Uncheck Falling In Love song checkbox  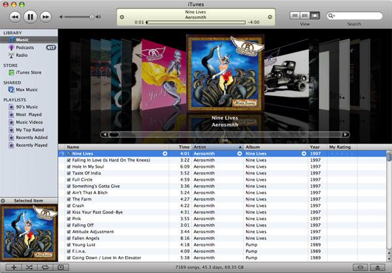click(x=69, y=160)
